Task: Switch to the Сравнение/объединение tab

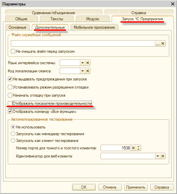Action: tap(53, 13)
